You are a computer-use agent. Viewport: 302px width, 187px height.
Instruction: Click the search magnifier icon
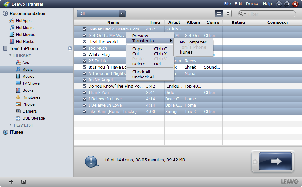pyautogui.click(x=241, y=14)
